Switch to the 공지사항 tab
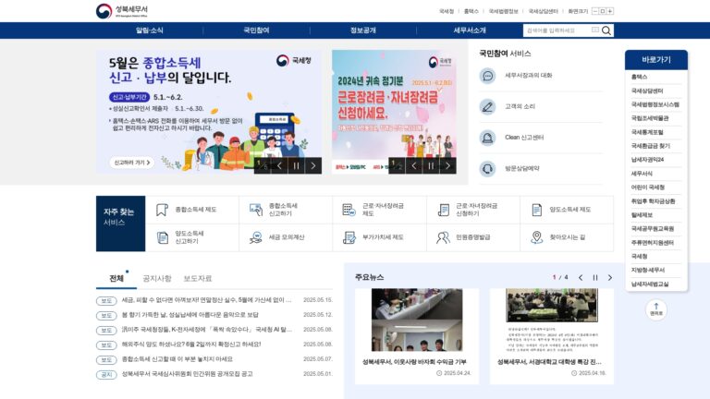The image size is (710, 399). click(x=157, y=278)
